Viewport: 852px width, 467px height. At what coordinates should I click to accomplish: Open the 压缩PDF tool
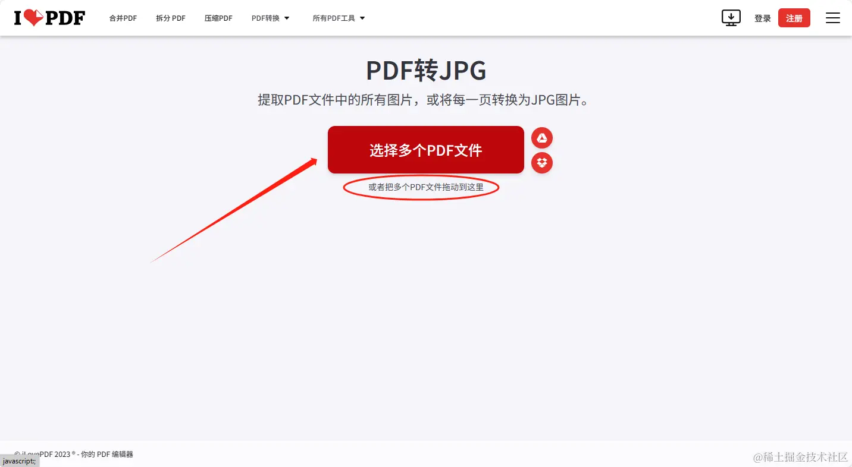point(218,18)
